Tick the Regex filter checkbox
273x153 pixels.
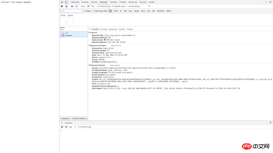[84, 11]
